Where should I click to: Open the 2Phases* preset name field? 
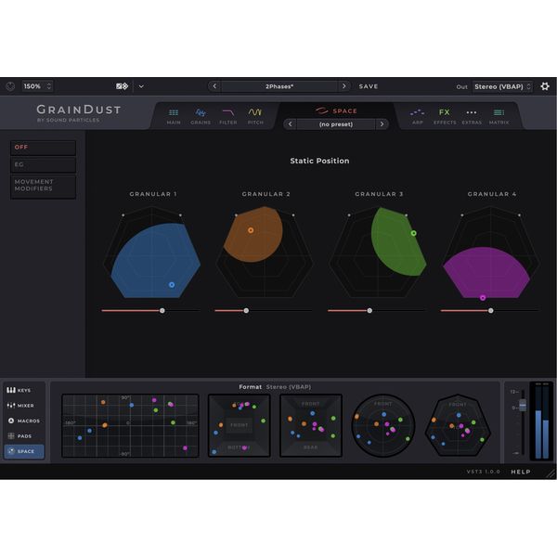coord(279,86)
